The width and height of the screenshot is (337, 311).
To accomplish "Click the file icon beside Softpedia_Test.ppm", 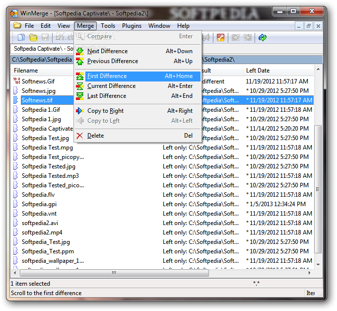I will point(16,251).
